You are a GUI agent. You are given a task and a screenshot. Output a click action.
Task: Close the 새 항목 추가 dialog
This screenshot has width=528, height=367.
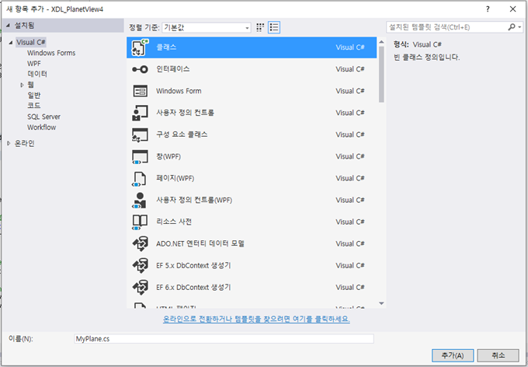click(512, 9)
